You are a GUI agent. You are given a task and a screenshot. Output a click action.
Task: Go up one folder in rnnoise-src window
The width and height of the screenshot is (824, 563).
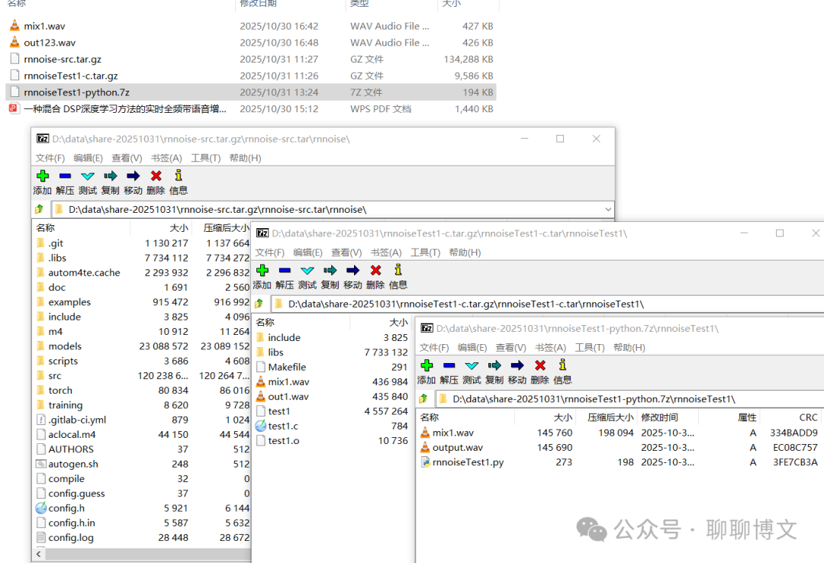click(x=40, y=209)
